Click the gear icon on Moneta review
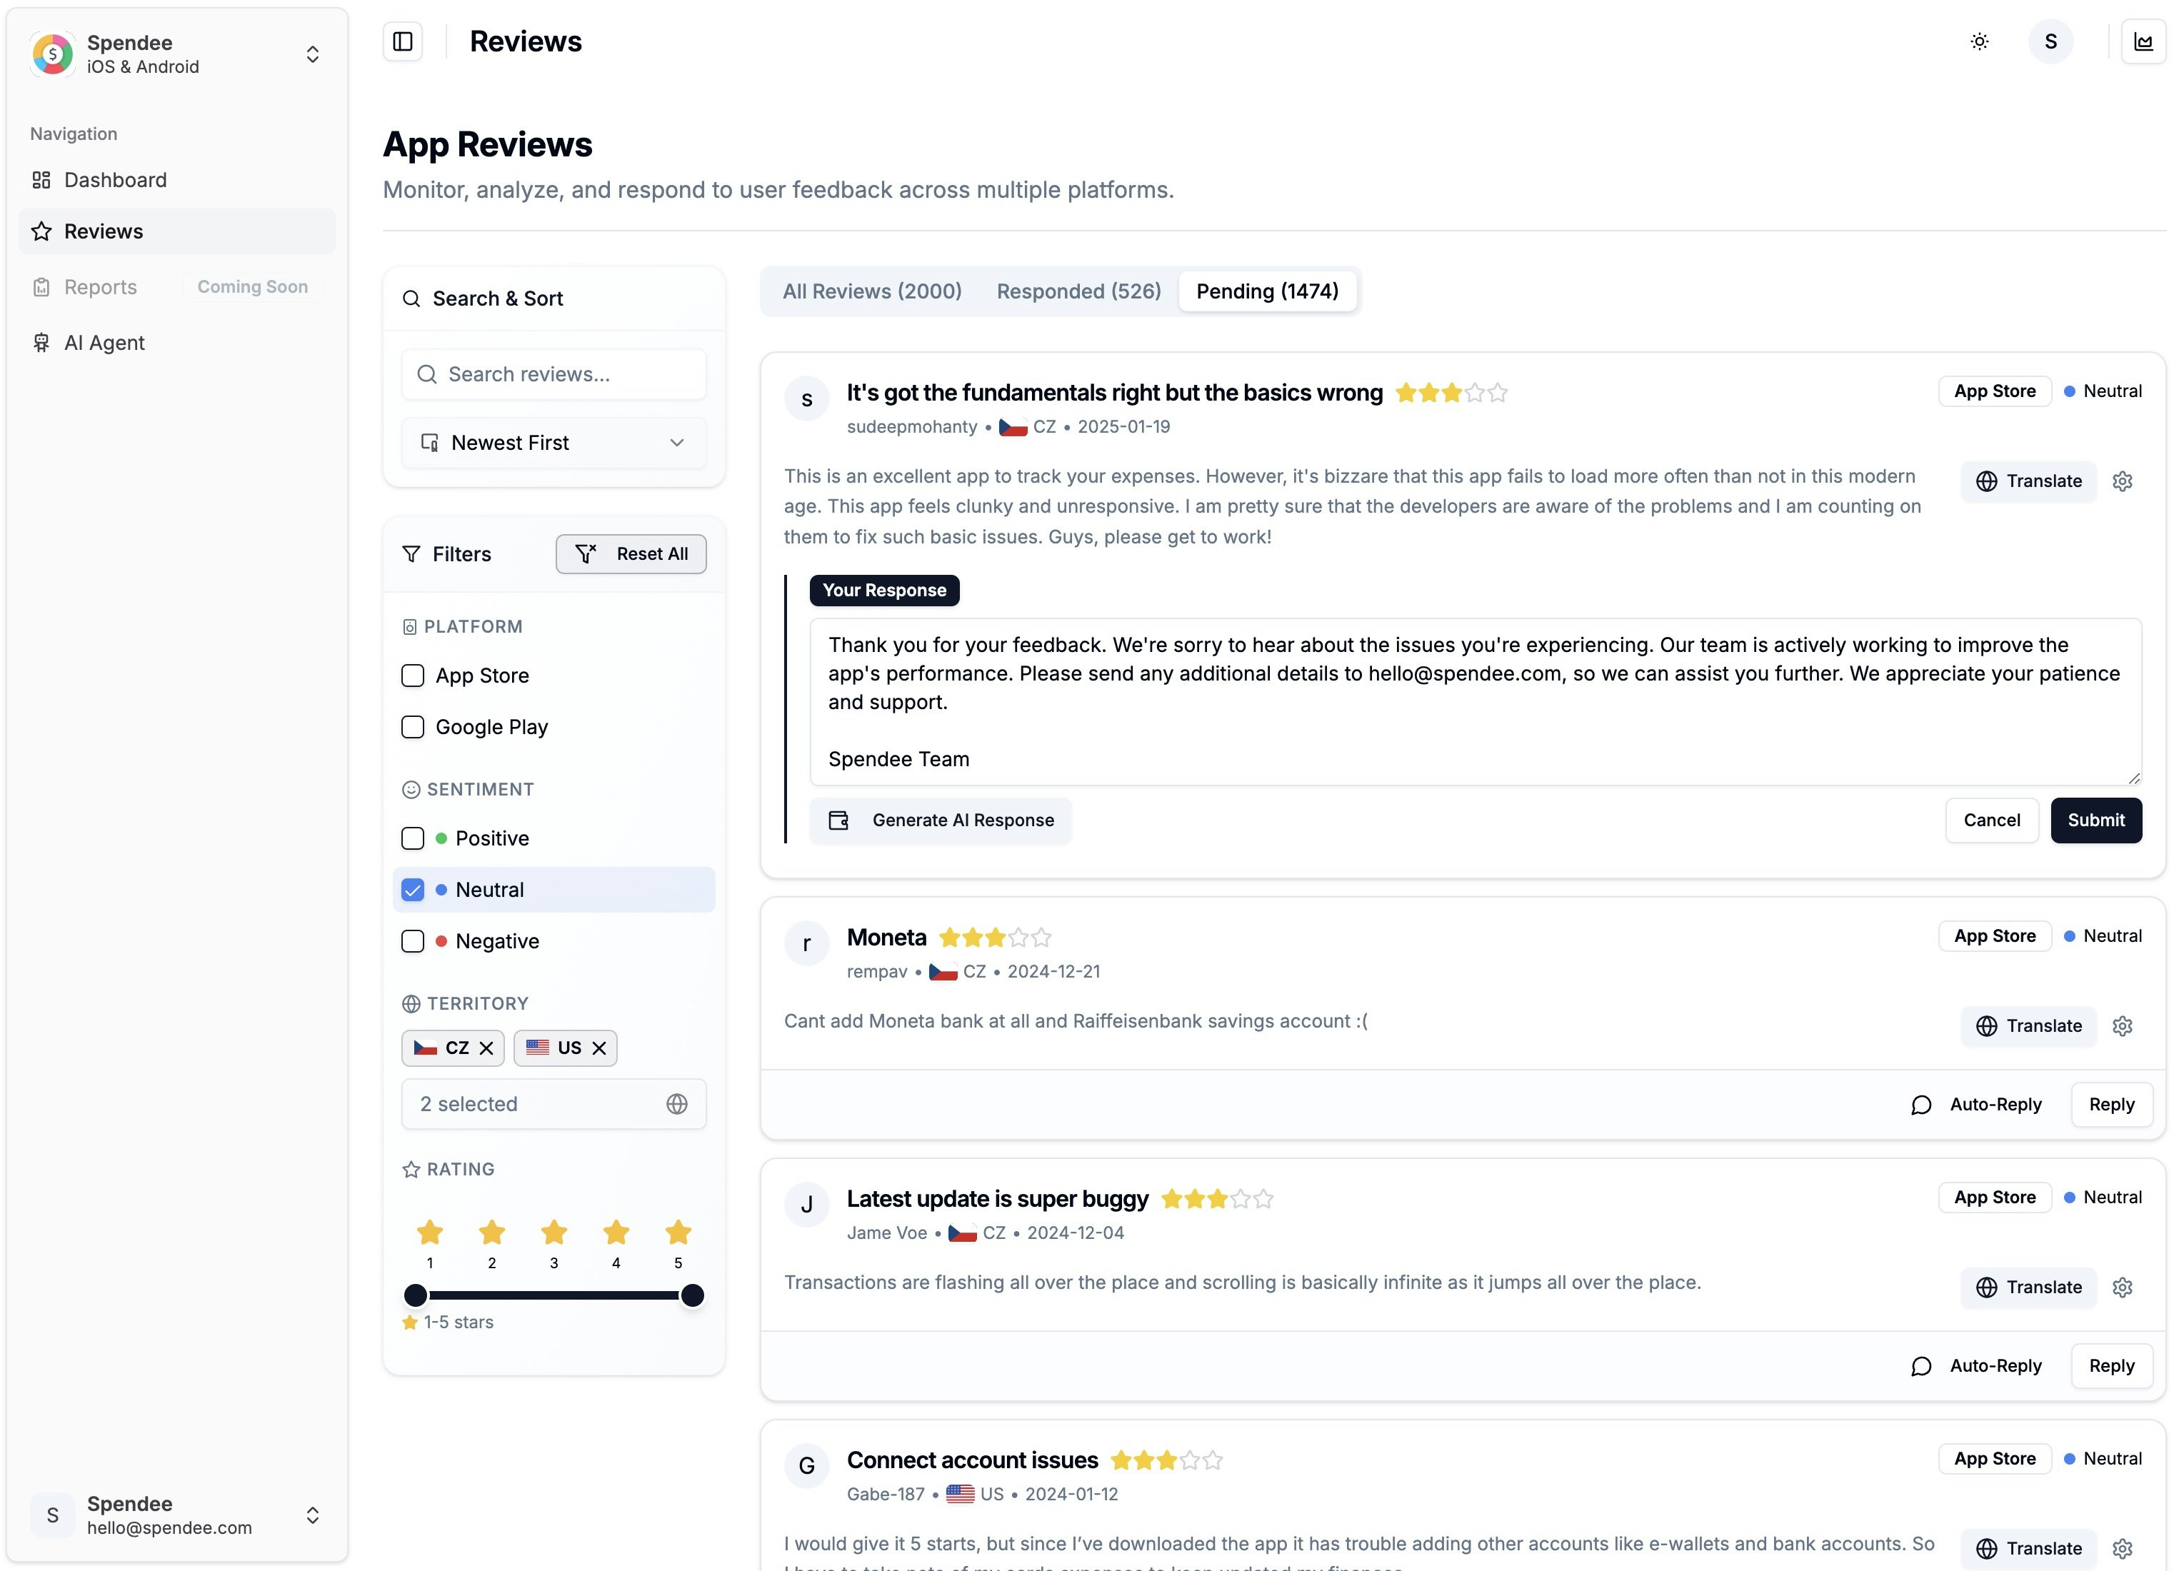Image resolution: width=2184 pixels, height=1571 pixels. click(2123, 1026)
